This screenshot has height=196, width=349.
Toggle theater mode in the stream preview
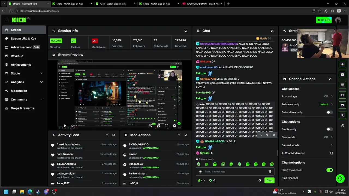click(158, 126)
